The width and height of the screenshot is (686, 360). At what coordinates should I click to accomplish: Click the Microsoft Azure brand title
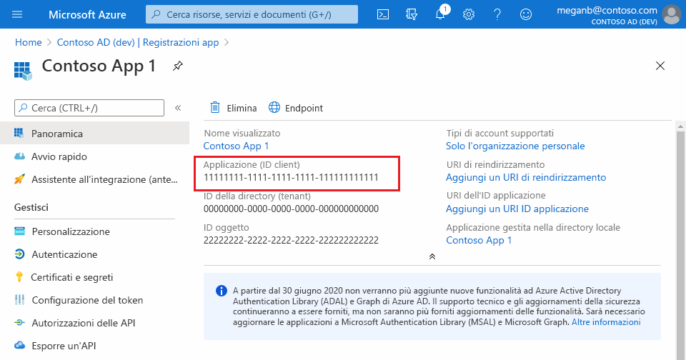coord(87,14)
